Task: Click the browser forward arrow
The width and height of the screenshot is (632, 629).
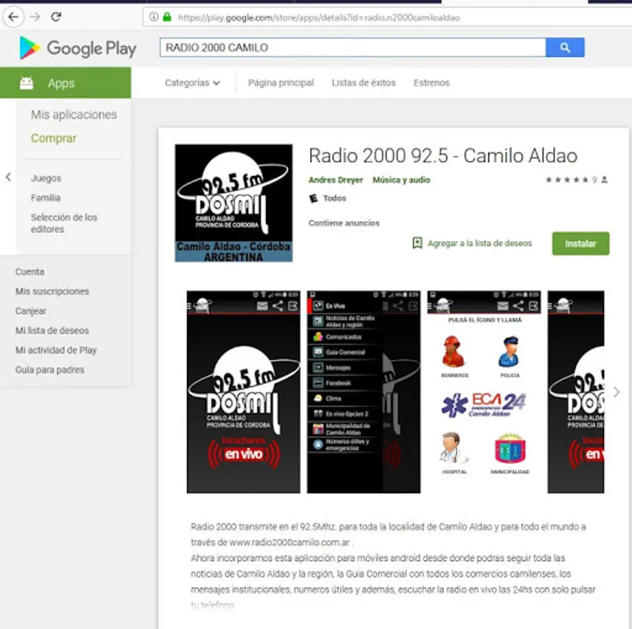Action: coord(35,17)
